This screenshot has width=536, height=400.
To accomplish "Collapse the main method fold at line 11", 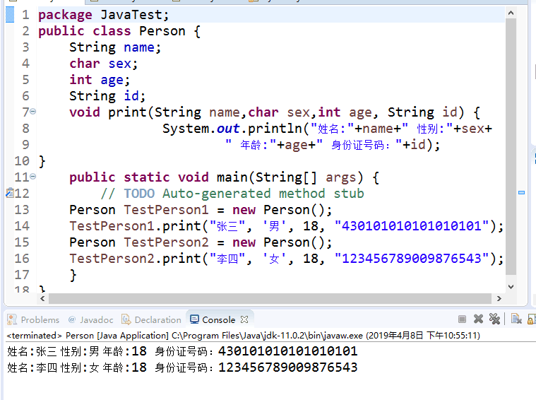I will [32, 176].
